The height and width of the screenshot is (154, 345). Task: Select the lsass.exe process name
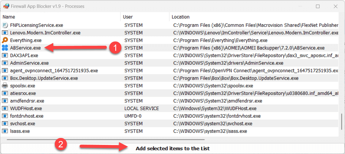pos(20,131)
